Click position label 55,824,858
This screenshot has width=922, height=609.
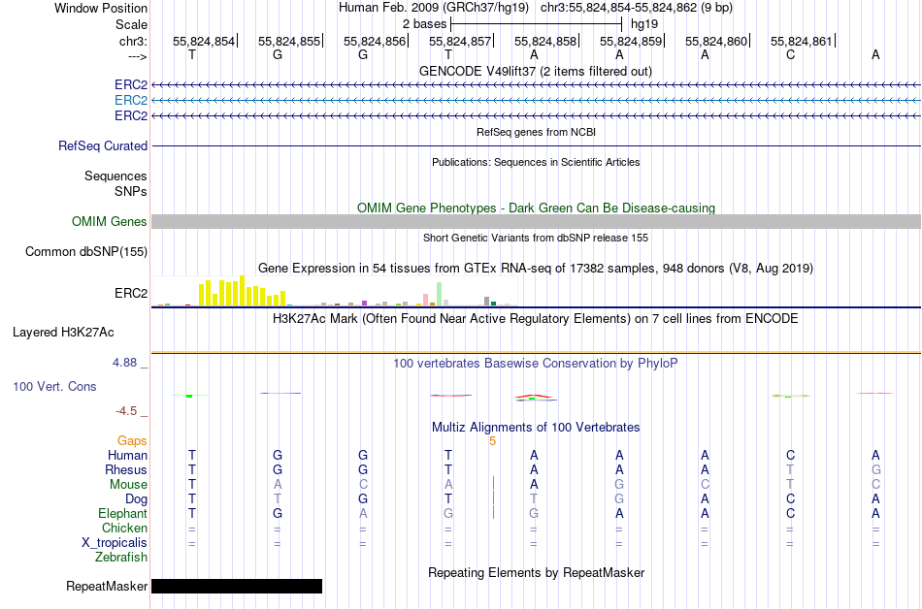(x=545, y=41)
